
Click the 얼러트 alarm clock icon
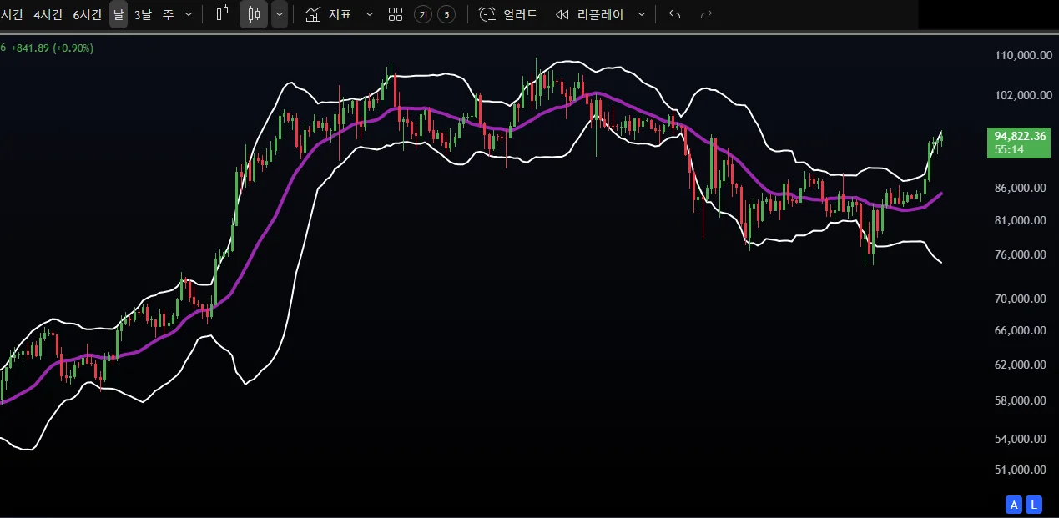click(x=487, y=14)
